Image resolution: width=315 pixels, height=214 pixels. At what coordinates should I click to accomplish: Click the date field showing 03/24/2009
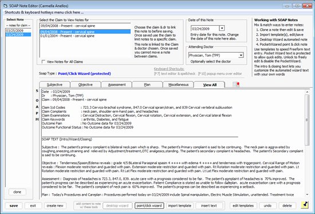[205, 29]
